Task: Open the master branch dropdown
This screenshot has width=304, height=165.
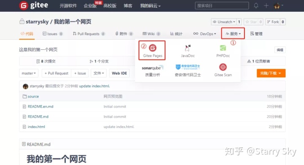Action: 29,73
